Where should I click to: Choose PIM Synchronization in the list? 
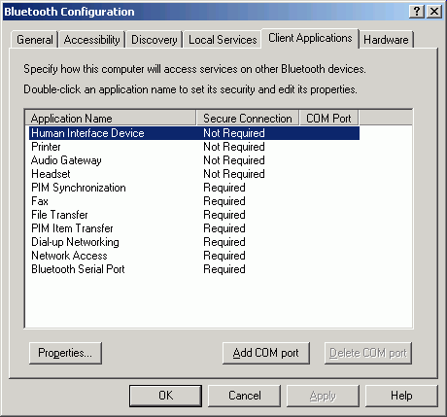[x=194, y=188]
